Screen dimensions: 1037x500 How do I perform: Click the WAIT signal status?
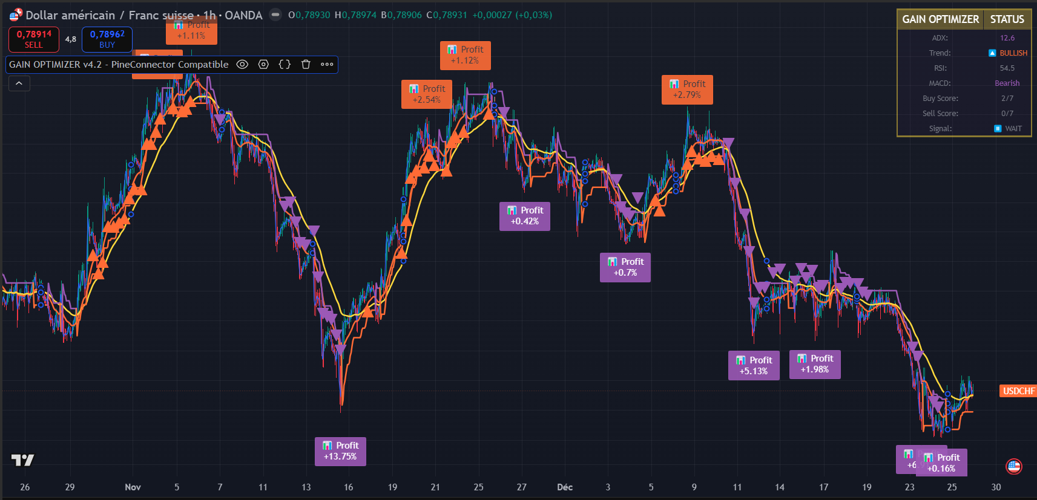[1013, 129]
